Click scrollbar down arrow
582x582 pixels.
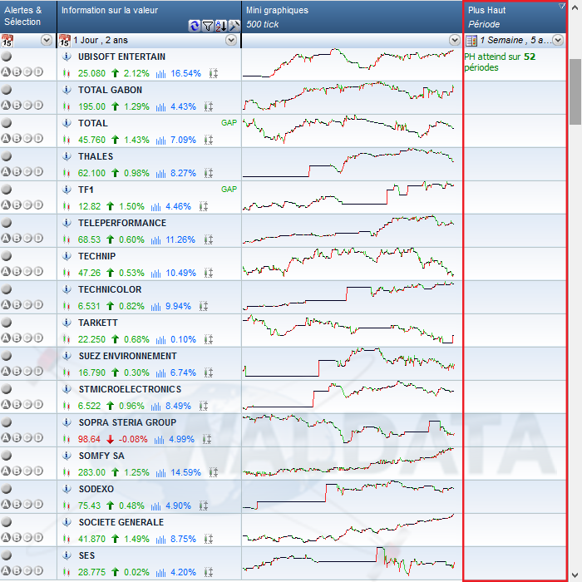[x=575, y=575]
